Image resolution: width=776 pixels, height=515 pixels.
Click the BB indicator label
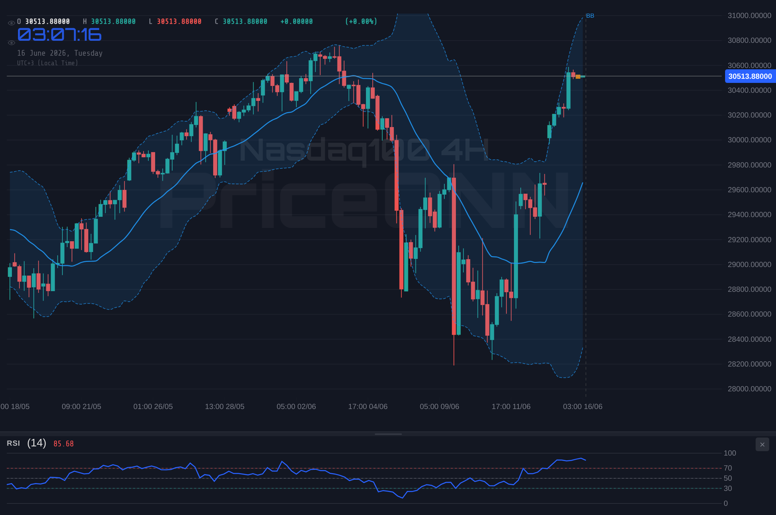pos(590,16)
